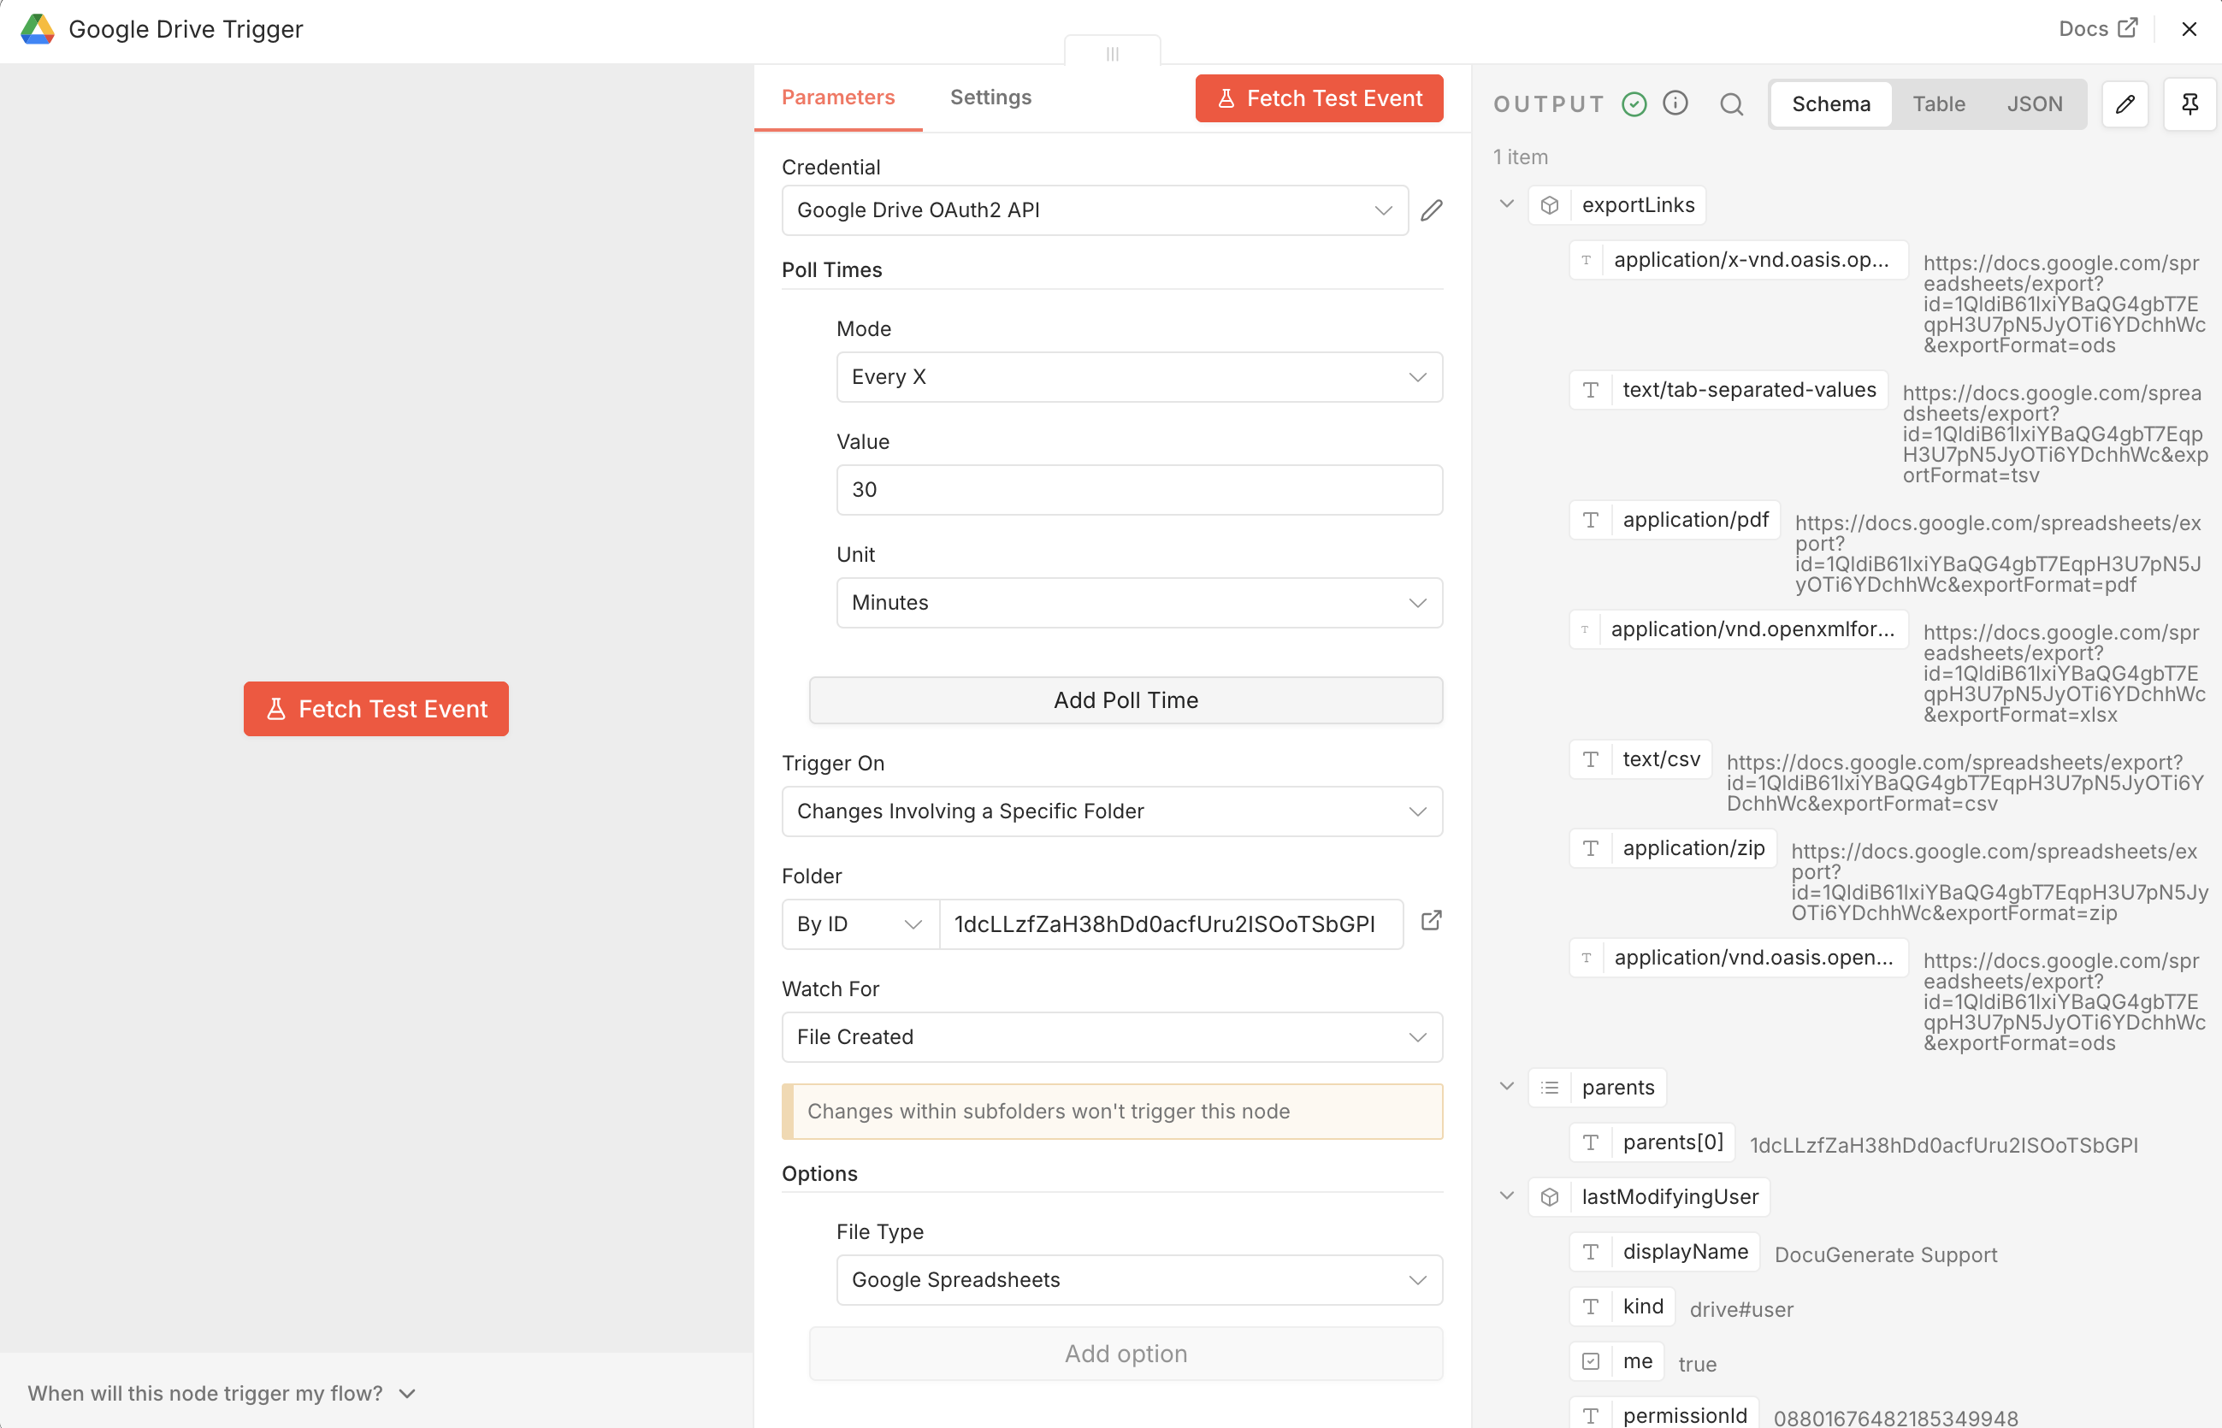Click the Google Drive logo icon
The image size is (2222, 1428).
point(37,30)
